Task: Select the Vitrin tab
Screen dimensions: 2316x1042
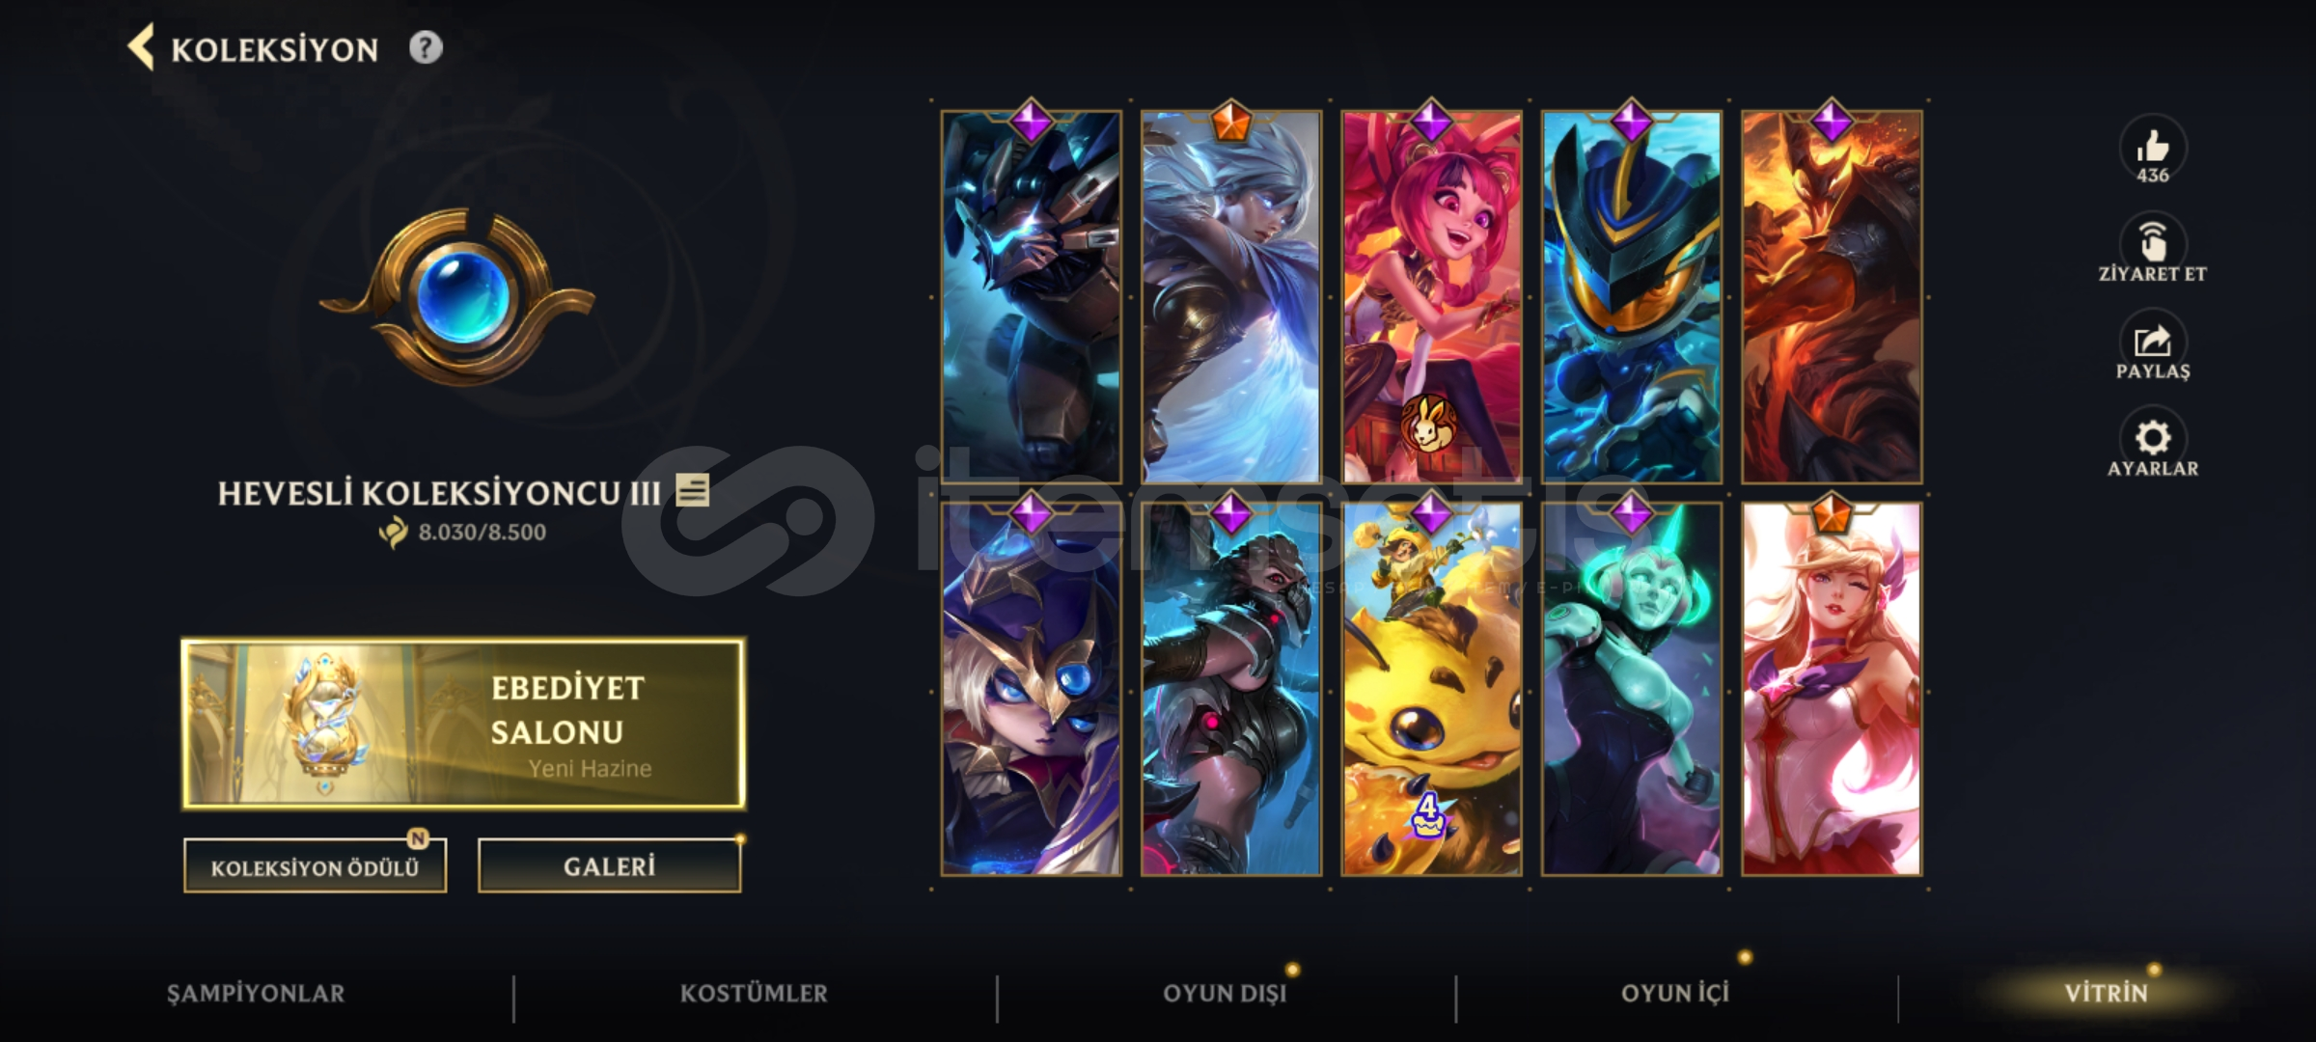Action: 2107,993
